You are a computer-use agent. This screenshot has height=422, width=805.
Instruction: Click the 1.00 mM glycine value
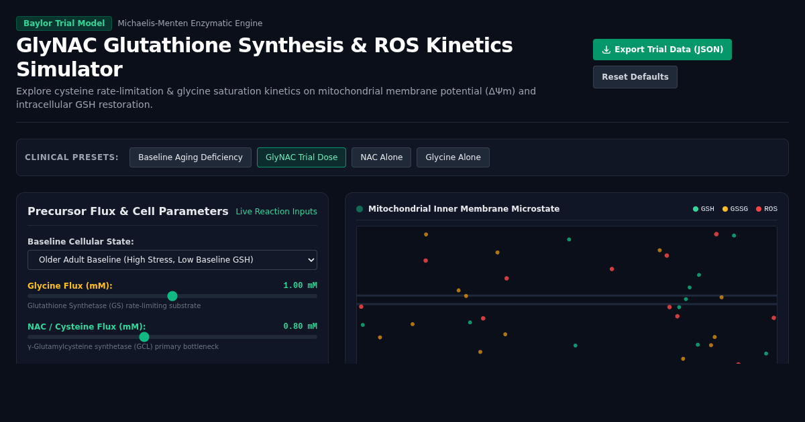click(x=300, y=285)
